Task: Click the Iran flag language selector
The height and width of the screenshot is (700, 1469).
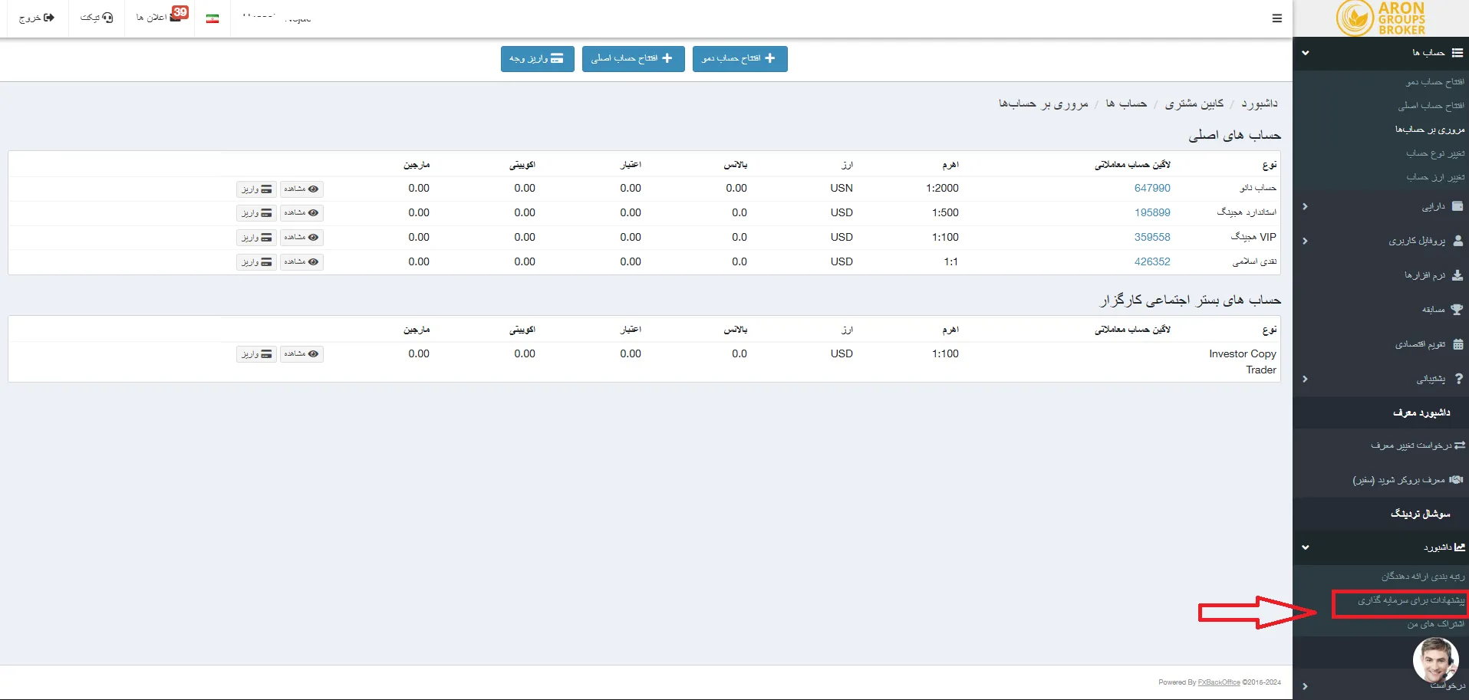Action: coord(212,18)
